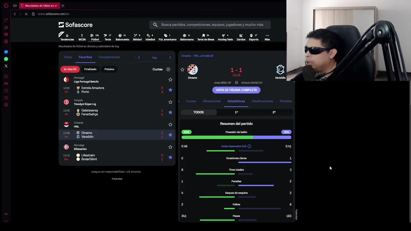Click the GX Corner gamepad icon by the tabs
411x231 pixels.
point(15,5)
